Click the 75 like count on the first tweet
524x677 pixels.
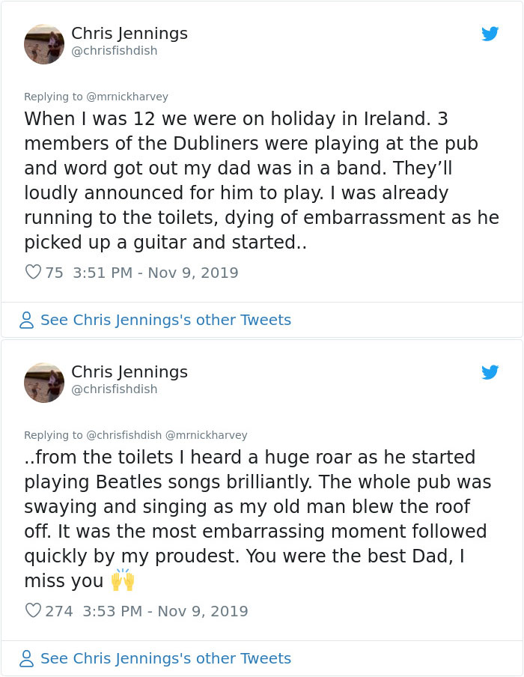(x=51, y=273)
